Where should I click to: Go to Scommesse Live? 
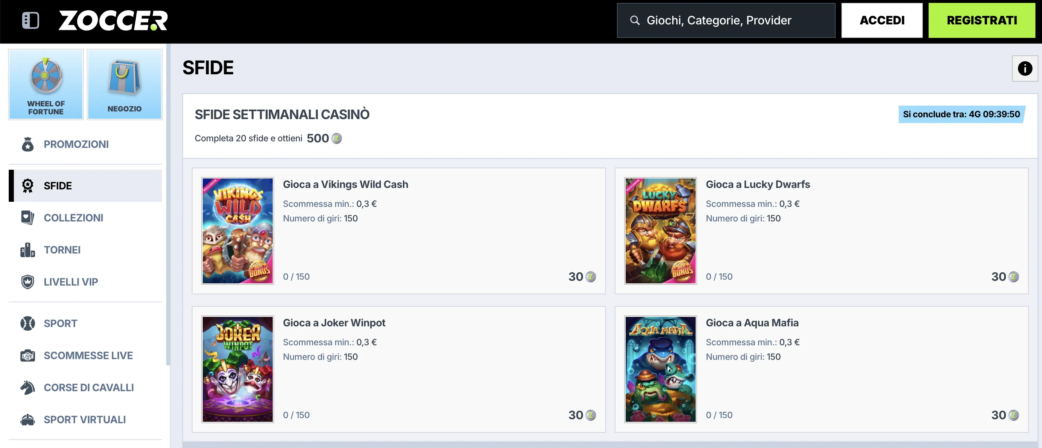tap(85, 355)
